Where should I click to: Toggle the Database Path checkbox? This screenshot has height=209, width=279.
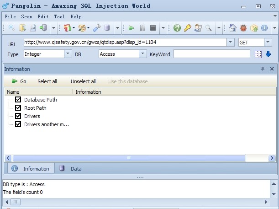coord(18,99)
